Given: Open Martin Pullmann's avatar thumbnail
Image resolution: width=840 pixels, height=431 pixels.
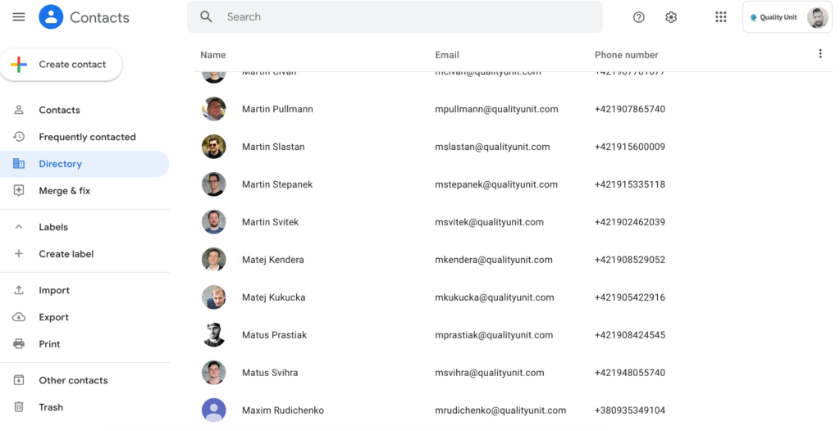Looking at the screenshot, I should [x=214, y=109].
